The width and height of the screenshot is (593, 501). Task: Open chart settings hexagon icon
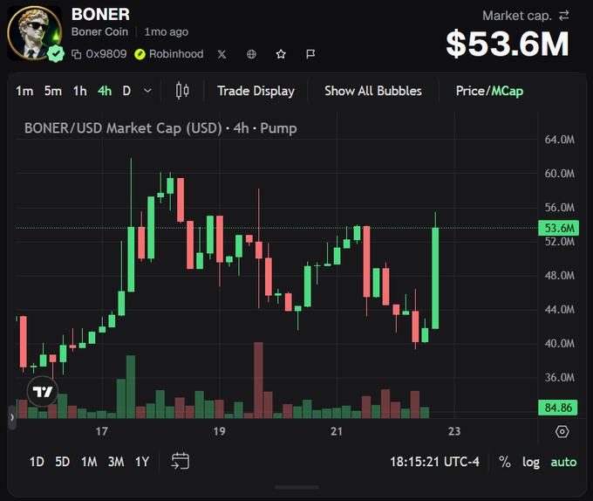[x=562, y=431]
